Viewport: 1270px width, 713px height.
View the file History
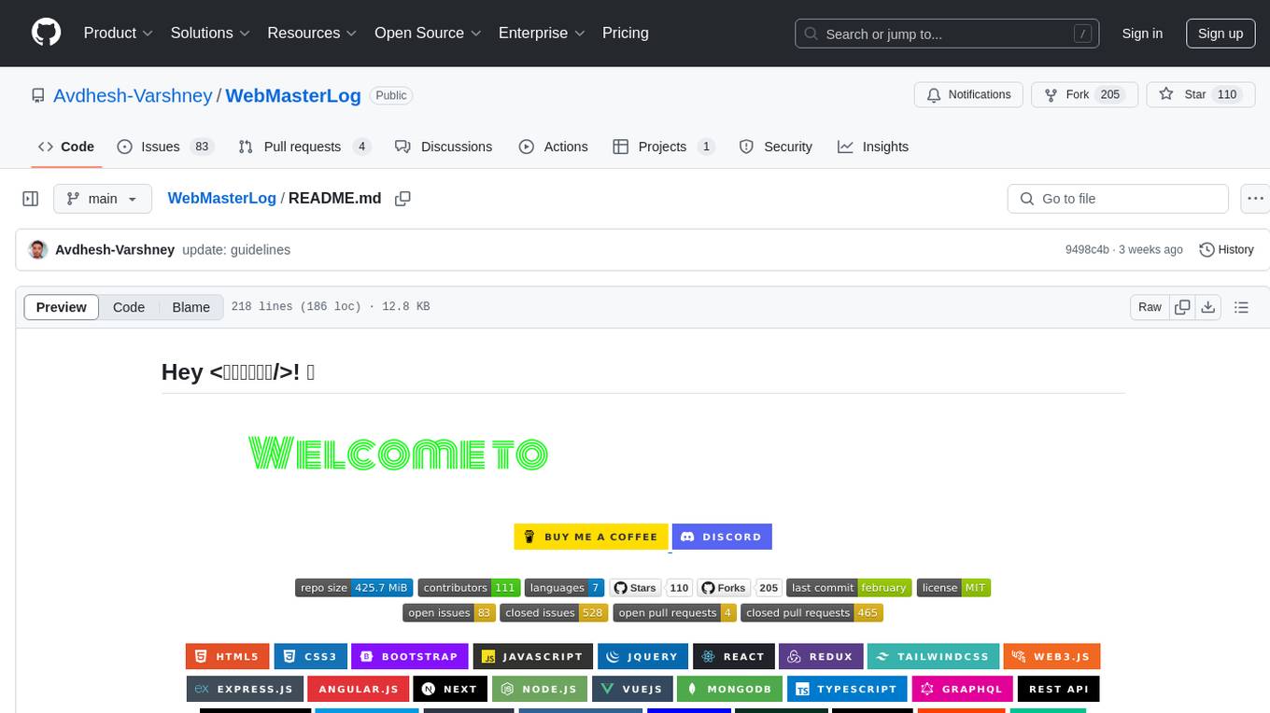click(x=1226, y=250)
